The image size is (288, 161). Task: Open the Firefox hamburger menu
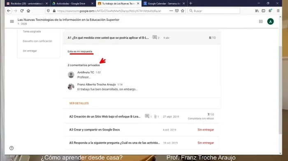tap(278, 11)
